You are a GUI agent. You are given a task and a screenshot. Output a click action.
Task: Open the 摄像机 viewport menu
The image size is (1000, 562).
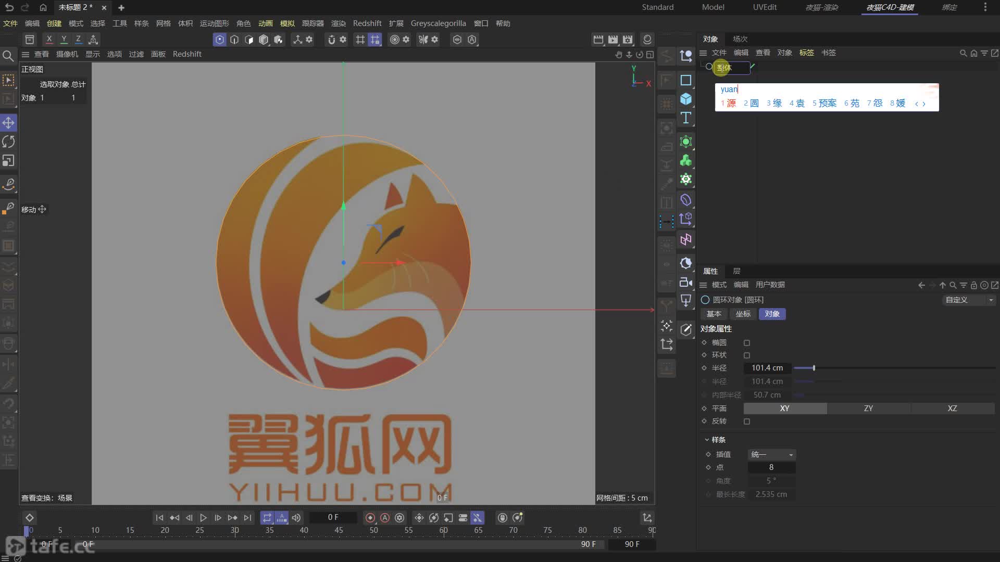(x=67, y=54)
